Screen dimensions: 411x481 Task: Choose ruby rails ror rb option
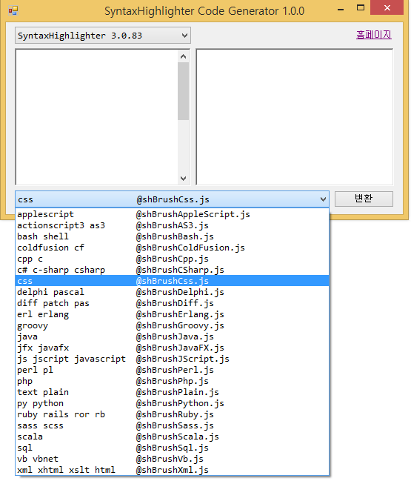click(172, 414)
